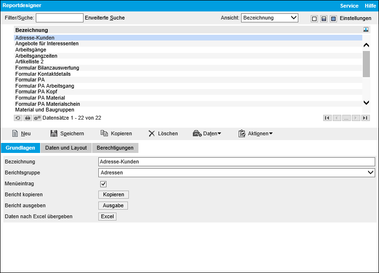Image resolution: width=379 pixels, height=273 pixels.
Task: Focus the Filter/Suche input field
Action: (60, 18)
